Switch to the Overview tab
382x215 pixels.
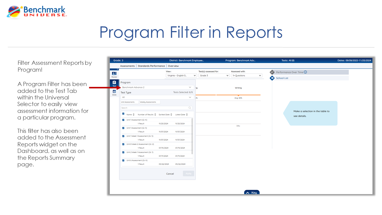pos(173,66)
